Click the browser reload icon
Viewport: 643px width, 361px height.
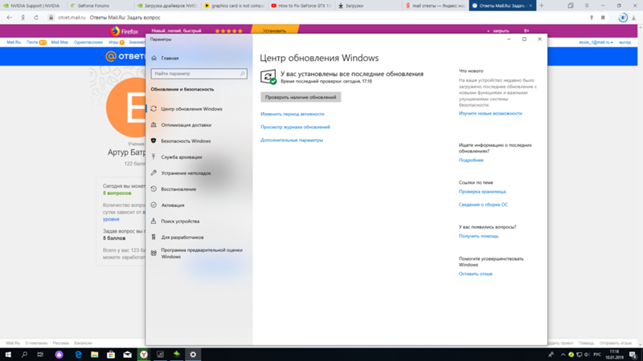click(36, 18)
